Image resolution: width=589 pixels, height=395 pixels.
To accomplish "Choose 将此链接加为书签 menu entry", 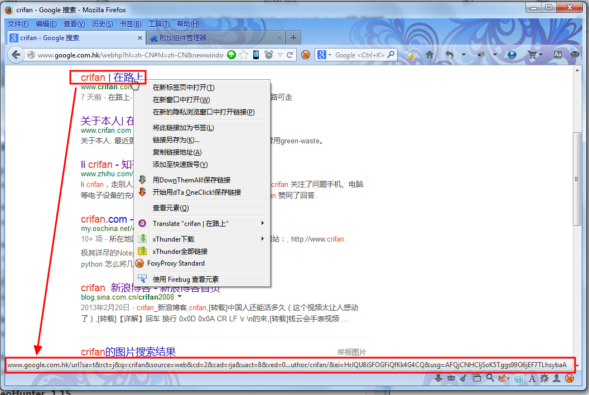I will click(202, 128).
